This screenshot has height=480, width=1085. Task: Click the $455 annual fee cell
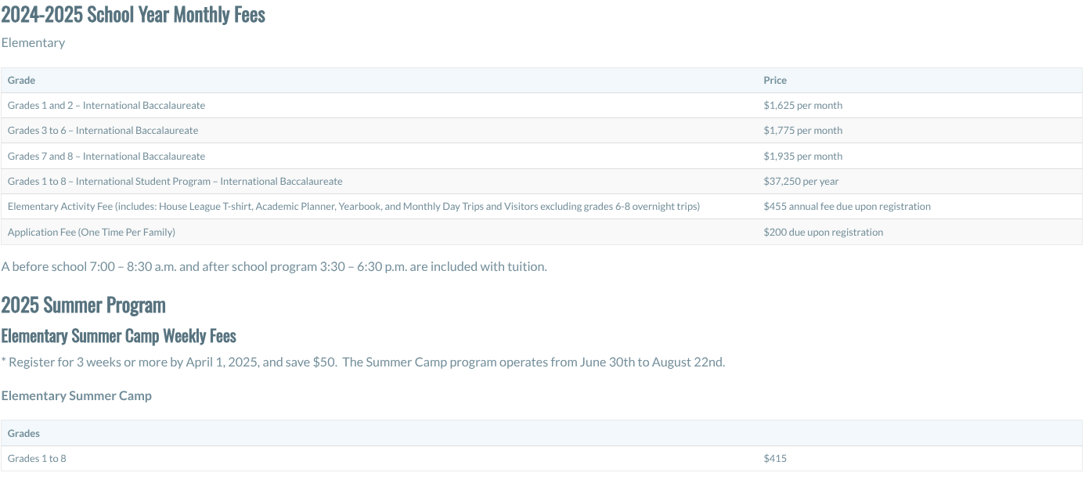847,207
